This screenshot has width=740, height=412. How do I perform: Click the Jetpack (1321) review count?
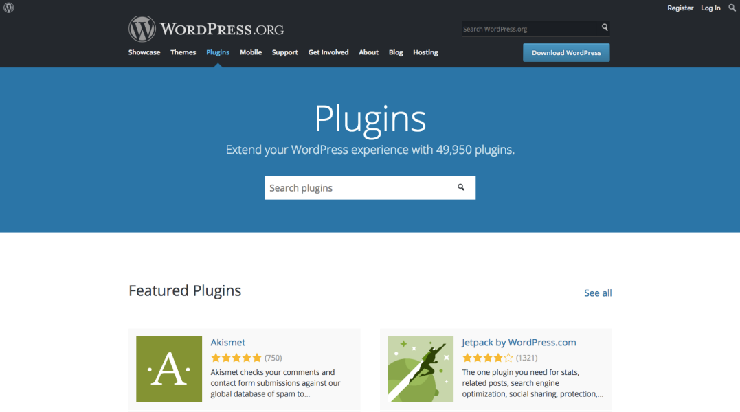[527, 358]
